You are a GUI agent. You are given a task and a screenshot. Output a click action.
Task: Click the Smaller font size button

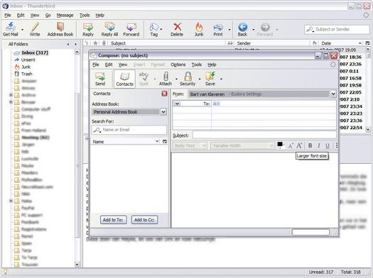(291, 145)
